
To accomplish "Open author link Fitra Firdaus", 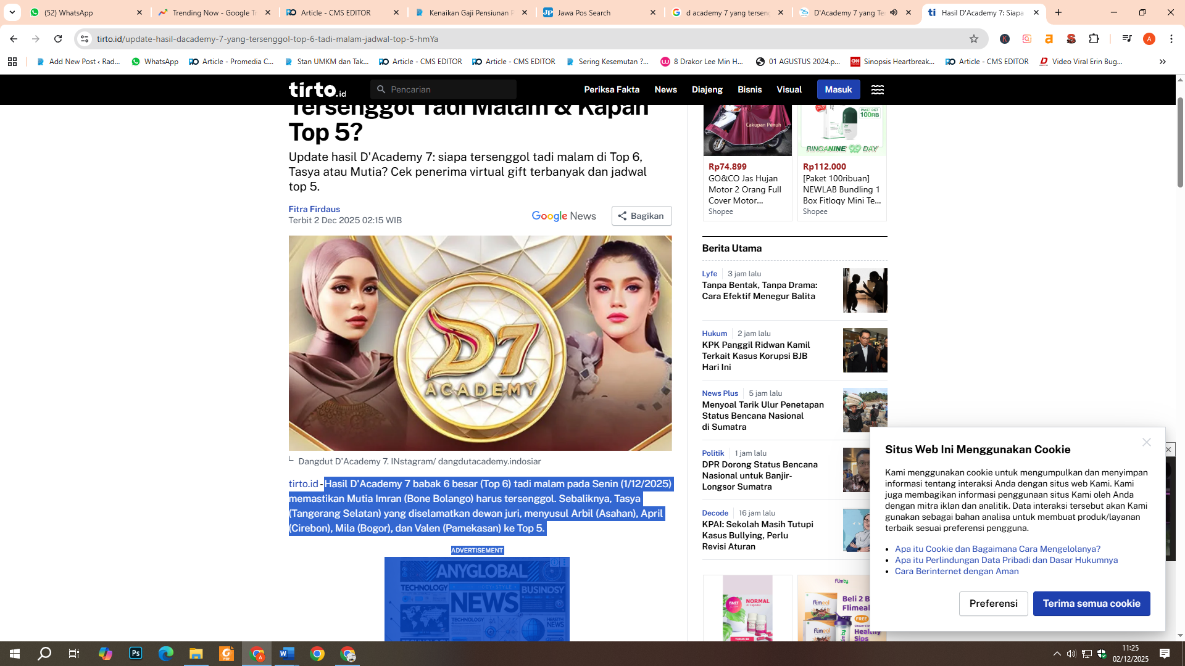I will (314, 209).
